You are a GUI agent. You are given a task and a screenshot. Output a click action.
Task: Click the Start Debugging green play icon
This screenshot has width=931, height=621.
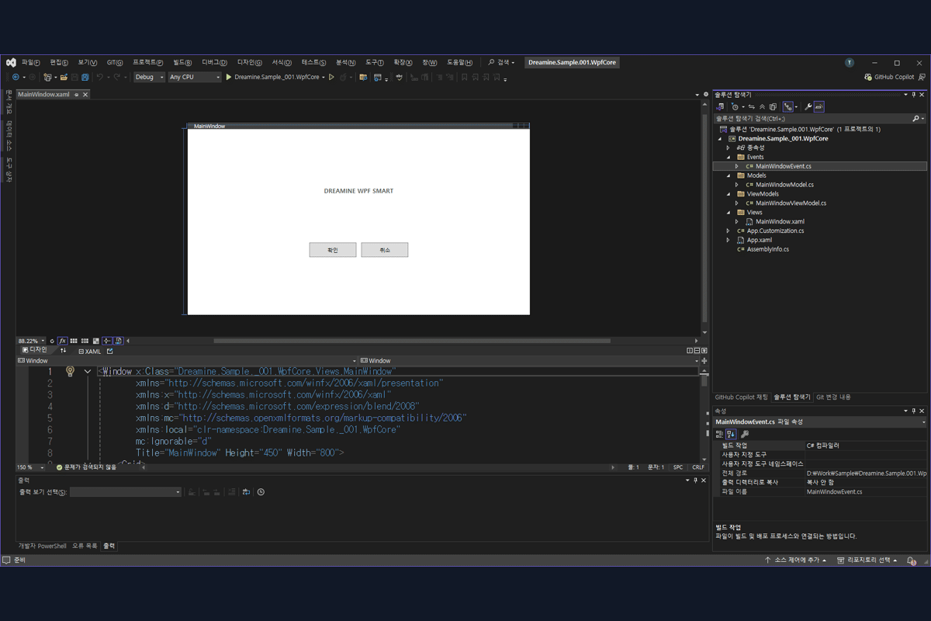point(229,77)
